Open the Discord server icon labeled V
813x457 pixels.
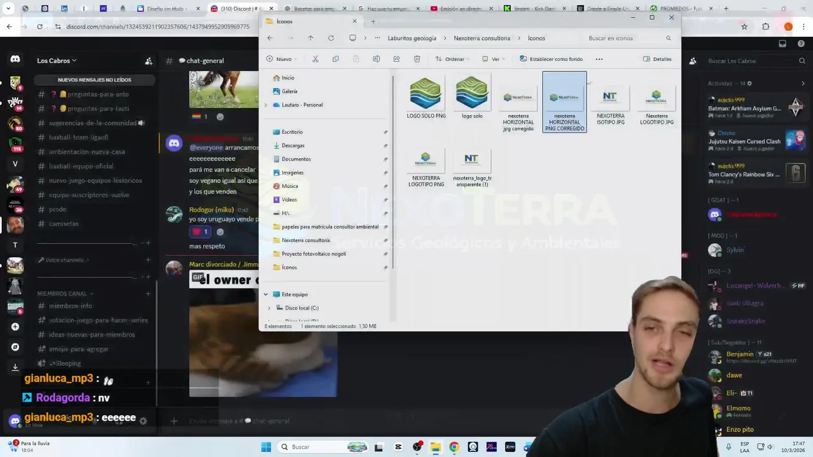coord(15,164)
